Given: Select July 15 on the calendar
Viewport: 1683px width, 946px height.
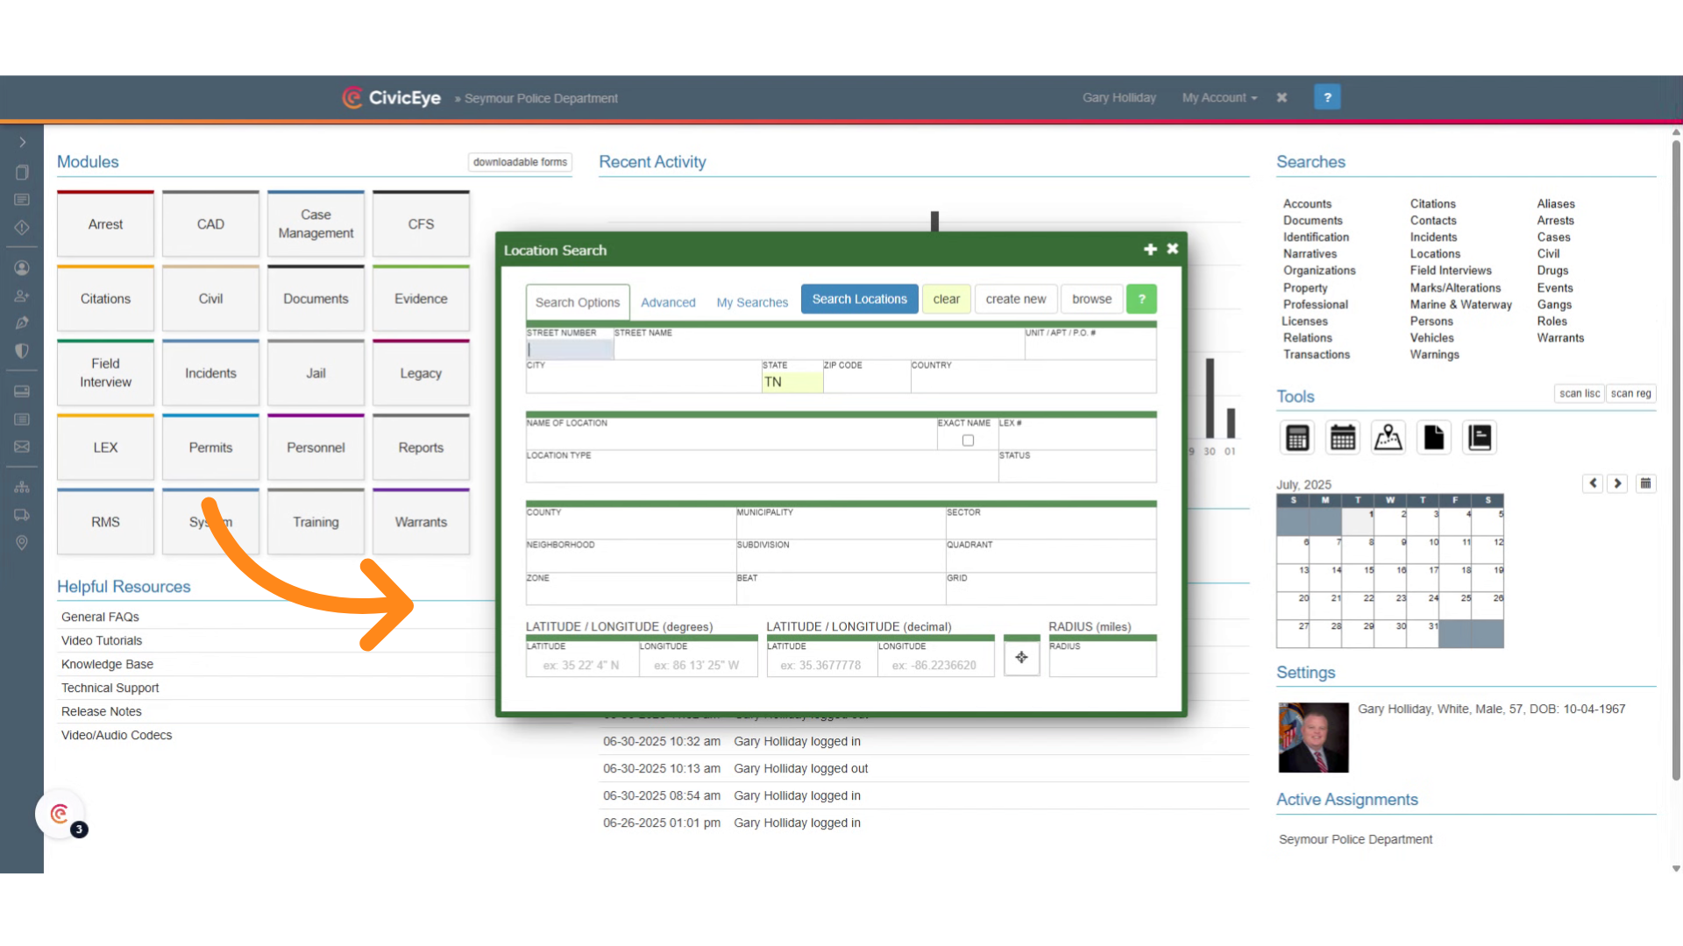Looking at the screenshot, I should coord(1358,578).
